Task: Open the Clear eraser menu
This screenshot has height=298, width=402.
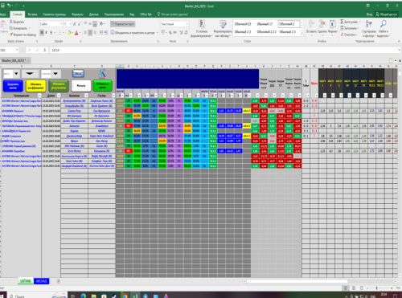Action: [x=348, y=35]
